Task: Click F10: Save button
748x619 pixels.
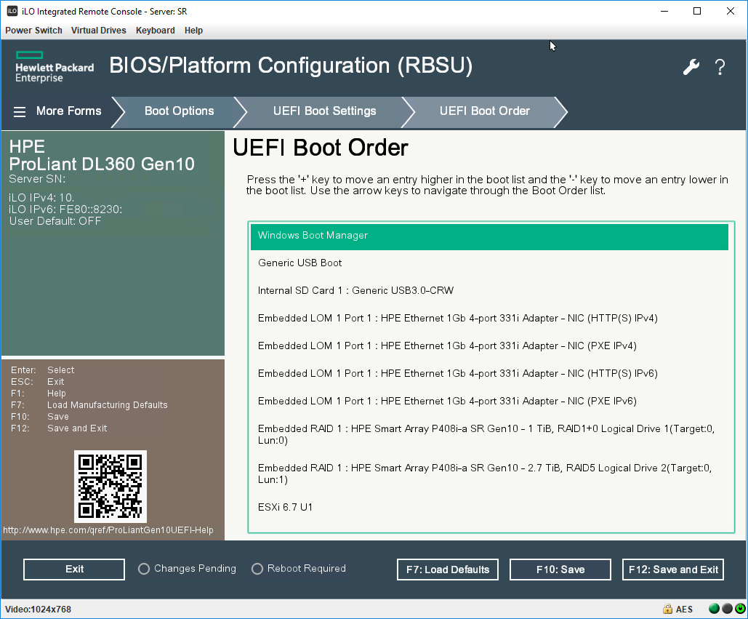Action: [560, 570]
